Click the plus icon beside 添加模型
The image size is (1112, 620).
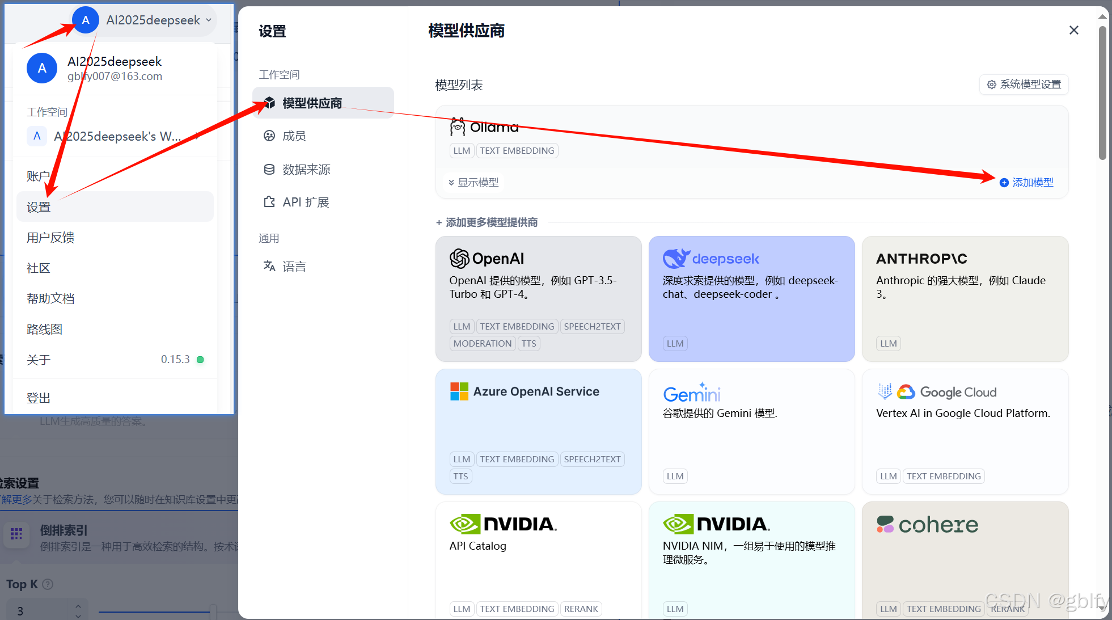click(x=1004, y=183)
